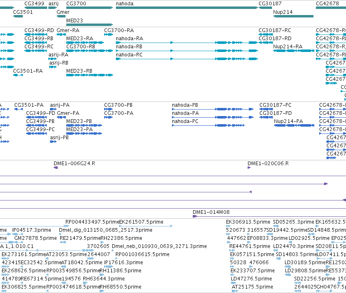Select protein label CG3499-PD

tap(40, 113)
